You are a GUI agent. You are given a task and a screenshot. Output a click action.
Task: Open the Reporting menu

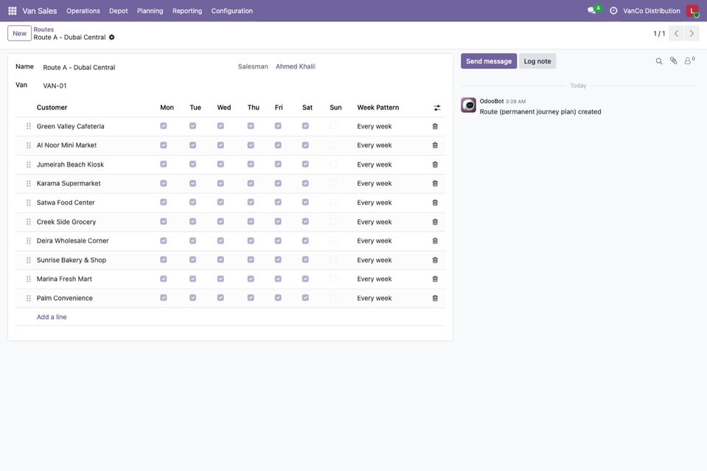pyautogui.click(x=187, y=11)
